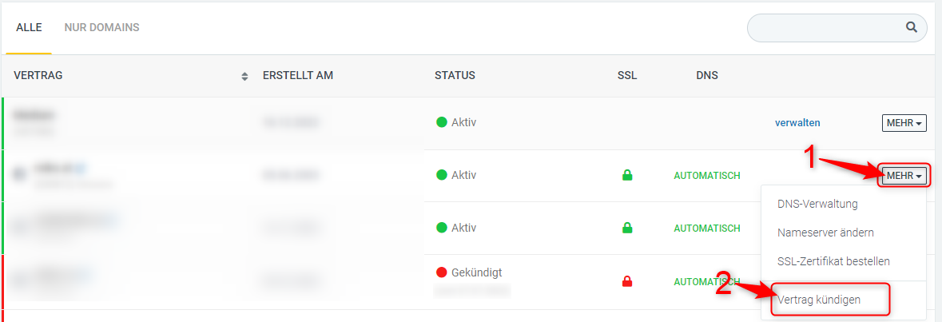Click the ERSTELLT AM column header
Image resolution: width=942 pixels, height=322 pixels.
pyautogui.click(x=298, y=76)
